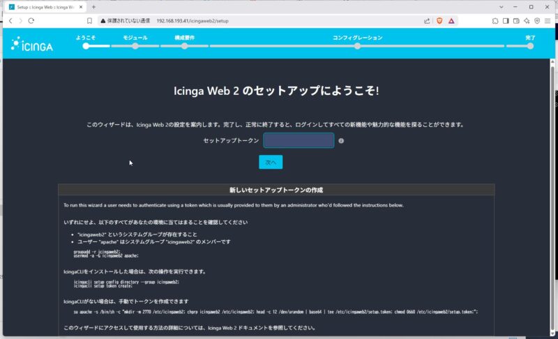558x339 pixels.
Task: Maximize the browser window
Action: click(x=531, y=7)
